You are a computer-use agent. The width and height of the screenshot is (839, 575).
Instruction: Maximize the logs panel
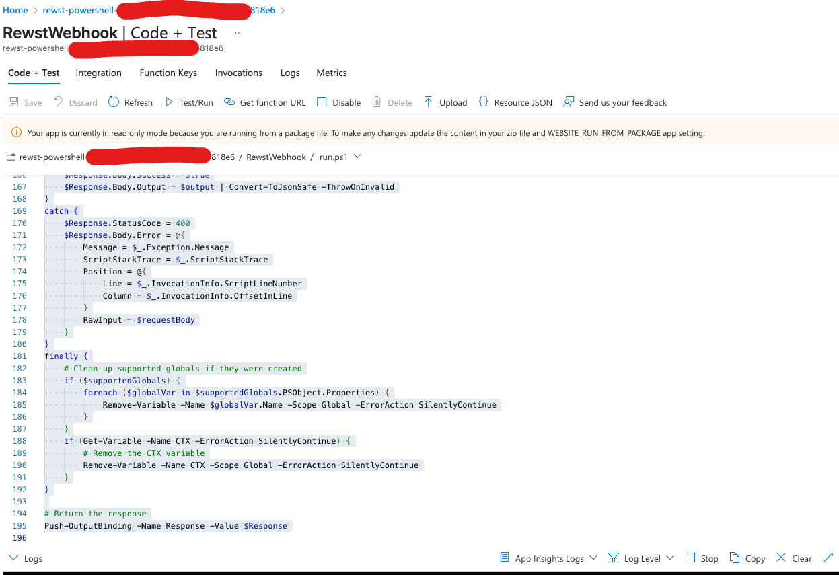pos(828,558)
